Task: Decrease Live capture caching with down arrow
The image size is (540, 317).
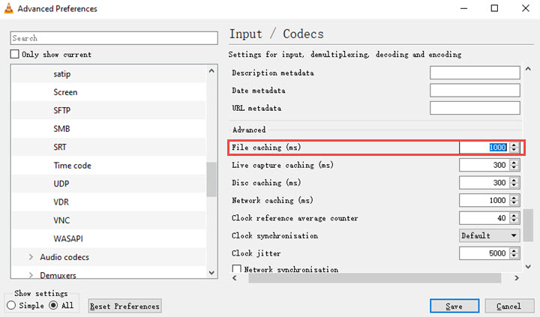Action: (x=514, y=167)
